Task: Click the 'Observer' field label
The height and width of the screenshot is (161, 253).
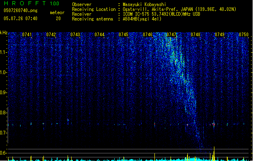Action: point(82,4)
